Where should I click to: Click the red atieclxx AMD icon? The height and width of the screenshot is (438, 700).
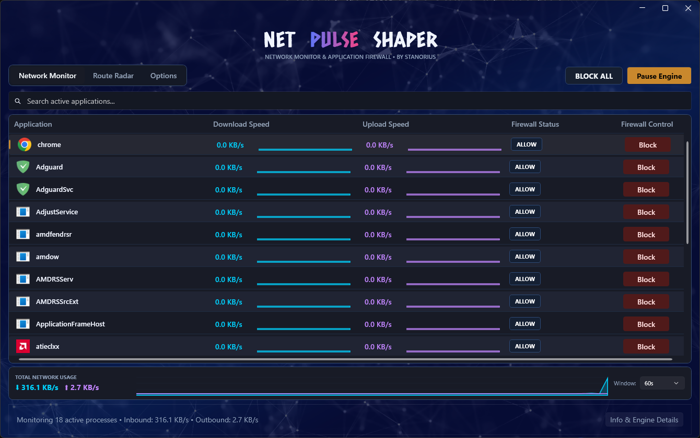[x=22, y=346]
